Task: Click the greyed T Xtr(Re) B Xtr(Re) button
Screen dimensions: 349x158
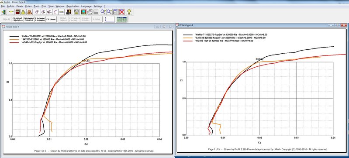Action: (x=86, y=19)
